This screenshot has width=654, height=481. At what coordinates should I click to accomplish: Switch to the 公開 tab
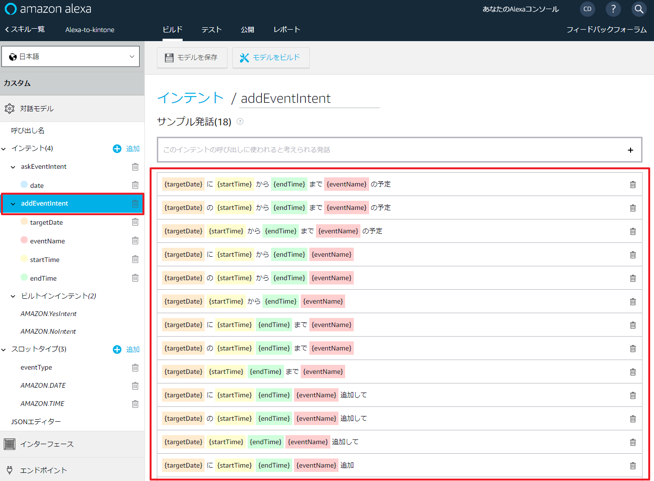pyautogui.click(x=248, y=30)
